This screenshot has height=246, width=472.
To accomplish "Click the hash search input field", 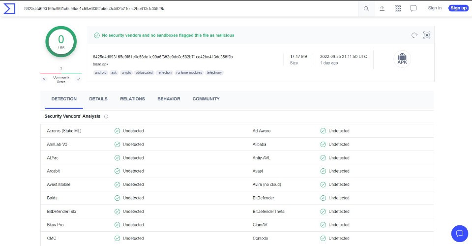I will pos(188,8).
